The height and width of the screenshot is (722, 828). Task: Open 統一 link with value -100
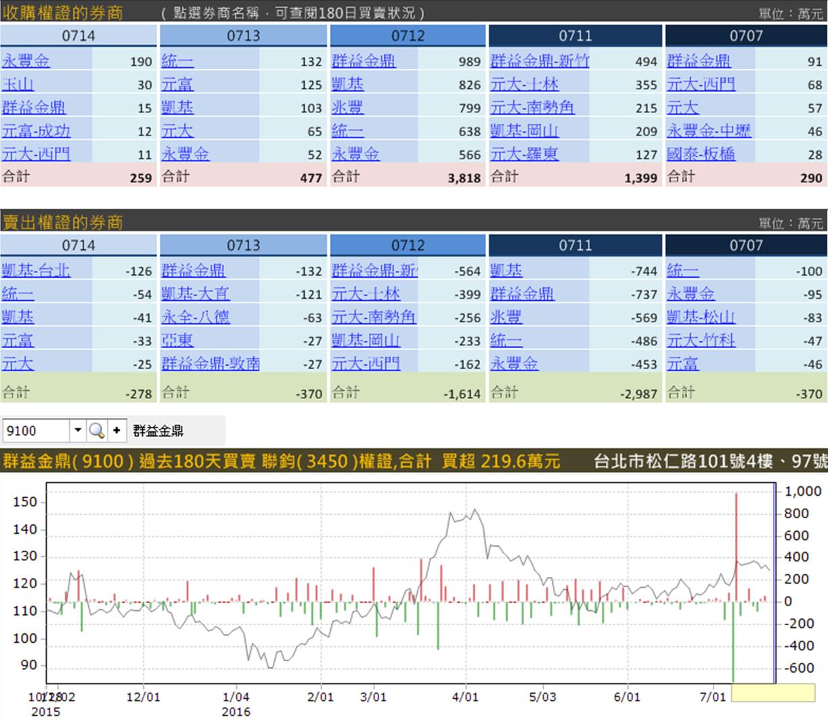pyautogui.click(x=683, y=270)
